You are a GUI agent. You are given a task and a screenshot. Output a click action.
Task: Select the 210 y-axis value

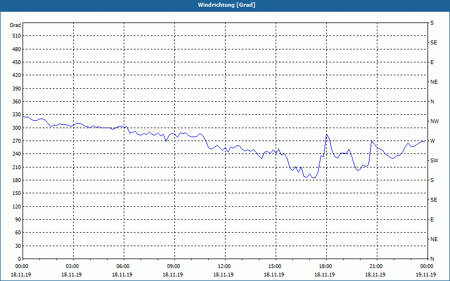point(17,167)
